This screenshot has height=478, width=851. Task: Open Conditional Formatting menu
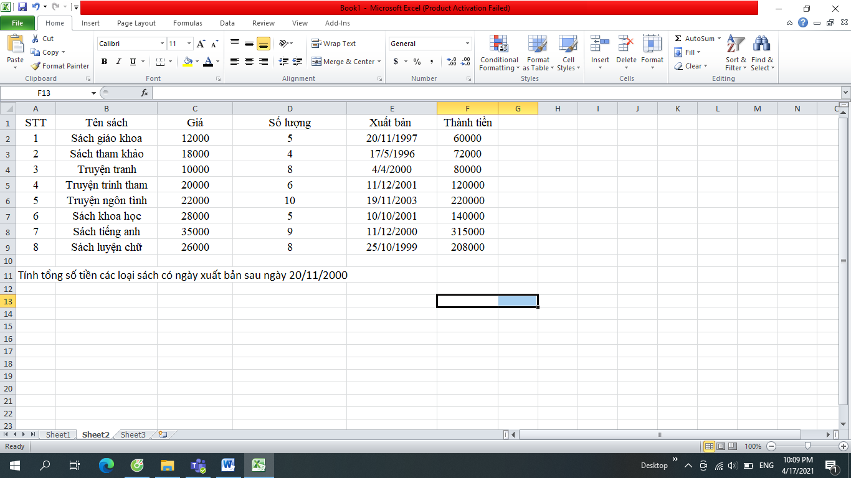click(499, 53)
